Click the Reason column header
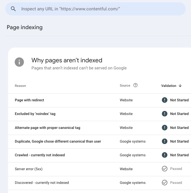This screenshot has width=191, height=193. tap(20, 86)
